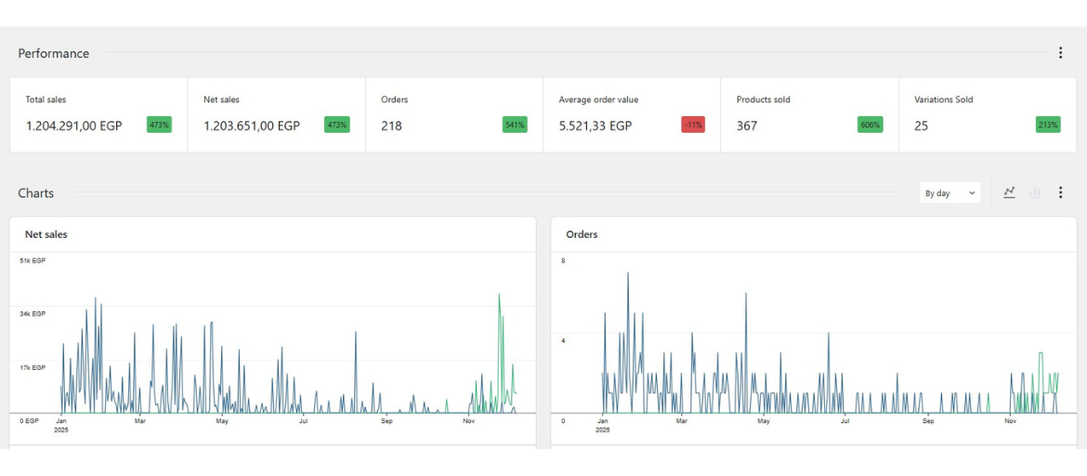This screenshot has height=476, width=1087.
Task: Click the 606% badge on Products sold
Action: 870,125
